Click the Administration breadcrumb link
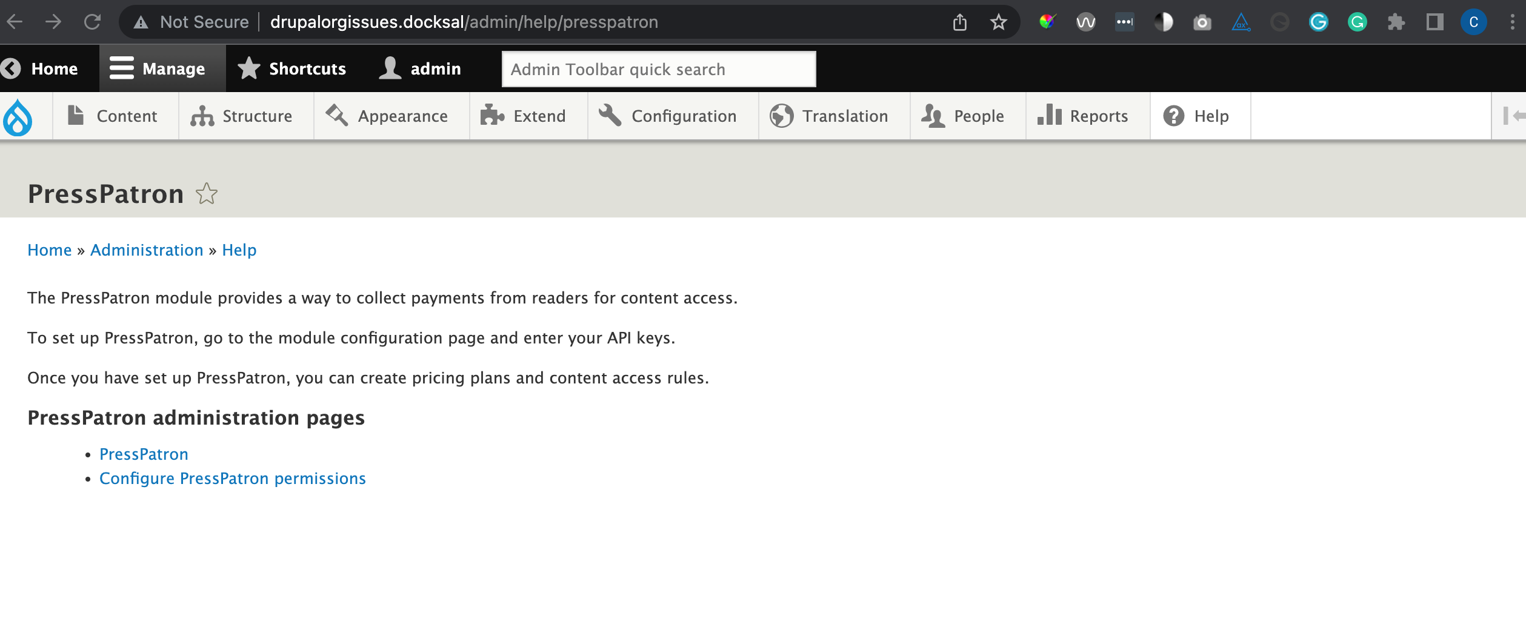Image resolution: width=1526 pixels, height=630 pixels. point(146,250)
